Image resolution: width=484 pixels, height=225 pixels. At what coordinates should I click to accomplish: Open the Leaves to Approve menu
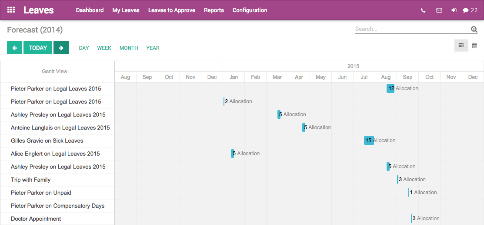click(x=171, y=10)
